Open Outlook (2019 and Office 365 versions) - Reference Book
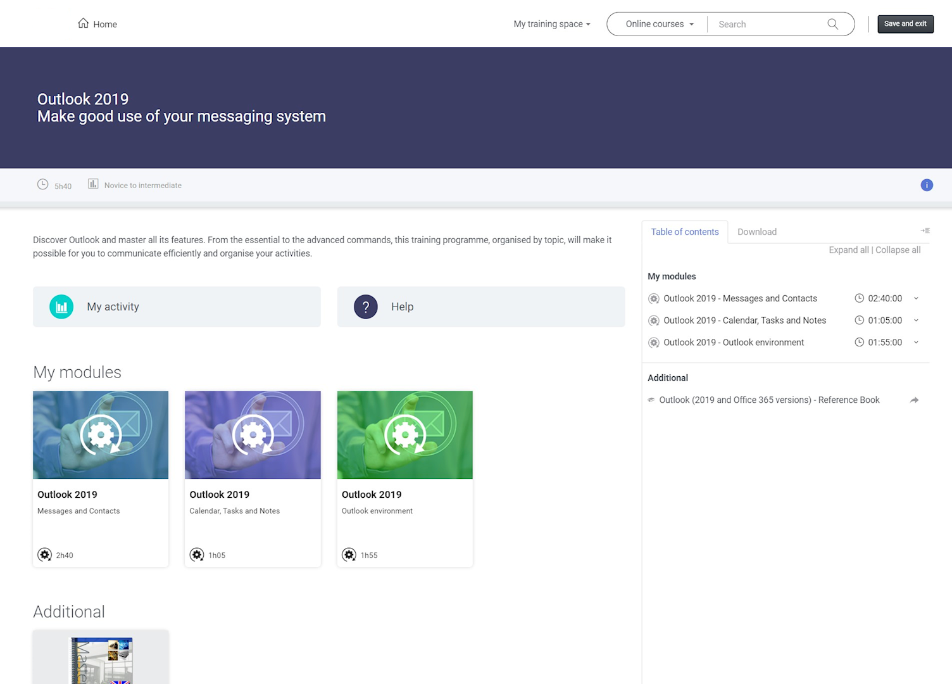 point(769,400)
